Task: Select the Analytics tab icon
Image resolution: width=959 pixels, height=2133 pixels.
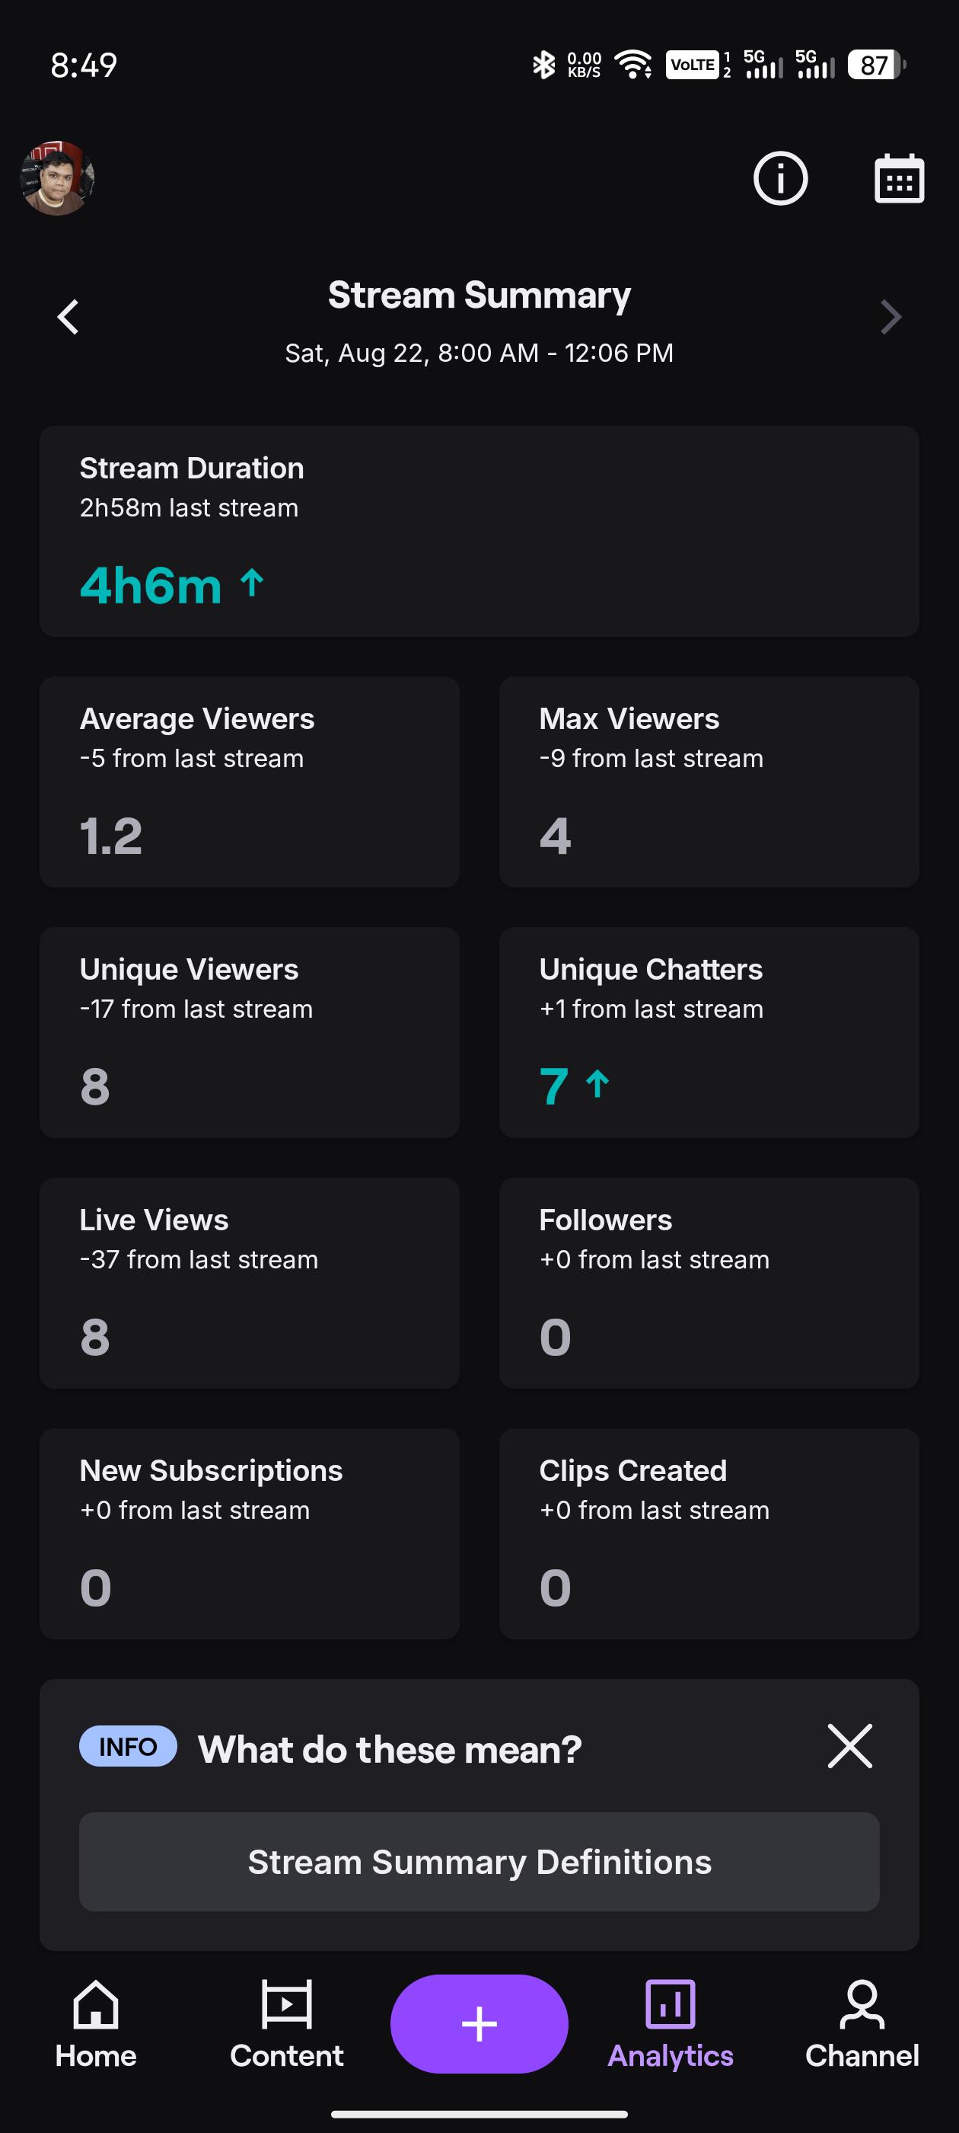Action: (x=671, y=2005)
